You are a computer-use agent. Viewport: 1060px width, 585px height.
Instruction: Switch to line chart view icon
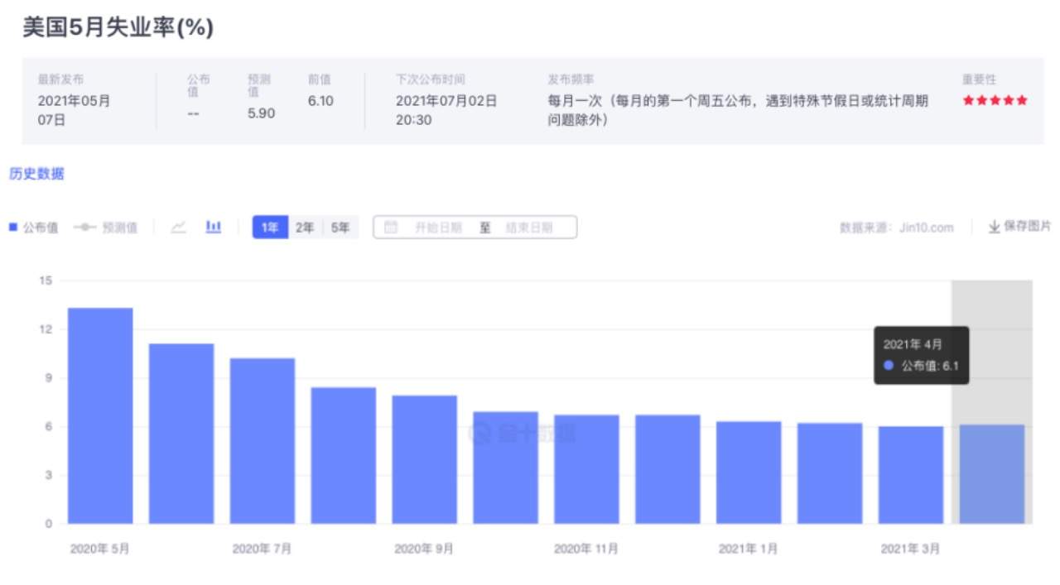pos(178,227)
